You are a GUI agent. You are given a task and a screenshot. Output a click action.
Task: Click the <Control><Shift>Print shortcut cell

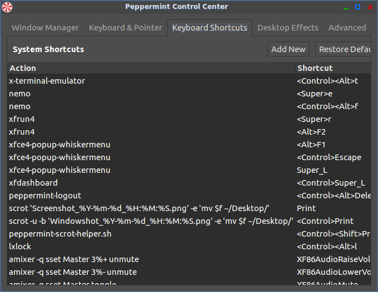(333, 234)
